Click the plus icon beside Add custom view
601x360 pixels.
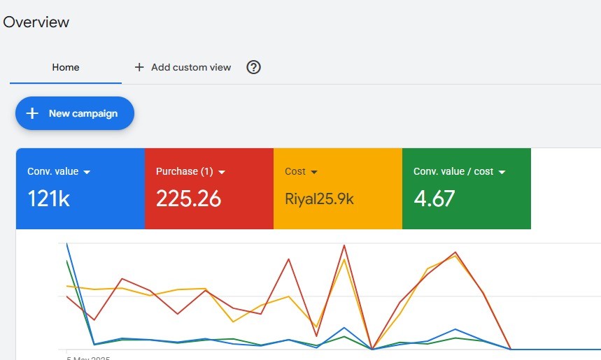[139, 67]
